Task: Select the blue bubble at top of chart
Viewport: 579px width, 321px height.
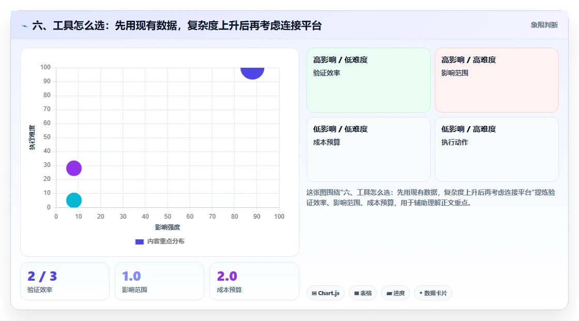Action: pos(252,73)
